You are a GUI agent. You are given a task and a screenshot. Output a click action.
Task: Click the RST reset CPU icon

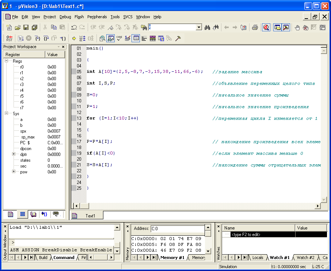coord(9,38)
